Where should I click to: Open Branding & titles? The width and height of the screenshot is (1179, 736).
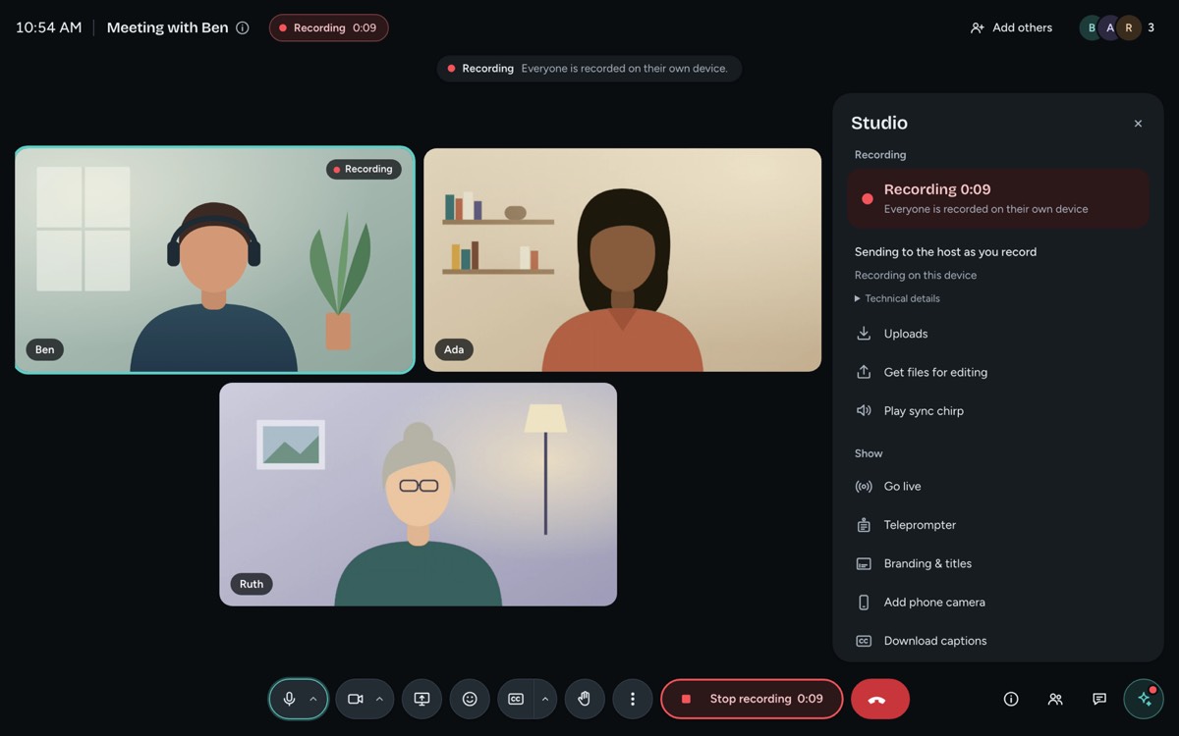[x=998, y=563]
